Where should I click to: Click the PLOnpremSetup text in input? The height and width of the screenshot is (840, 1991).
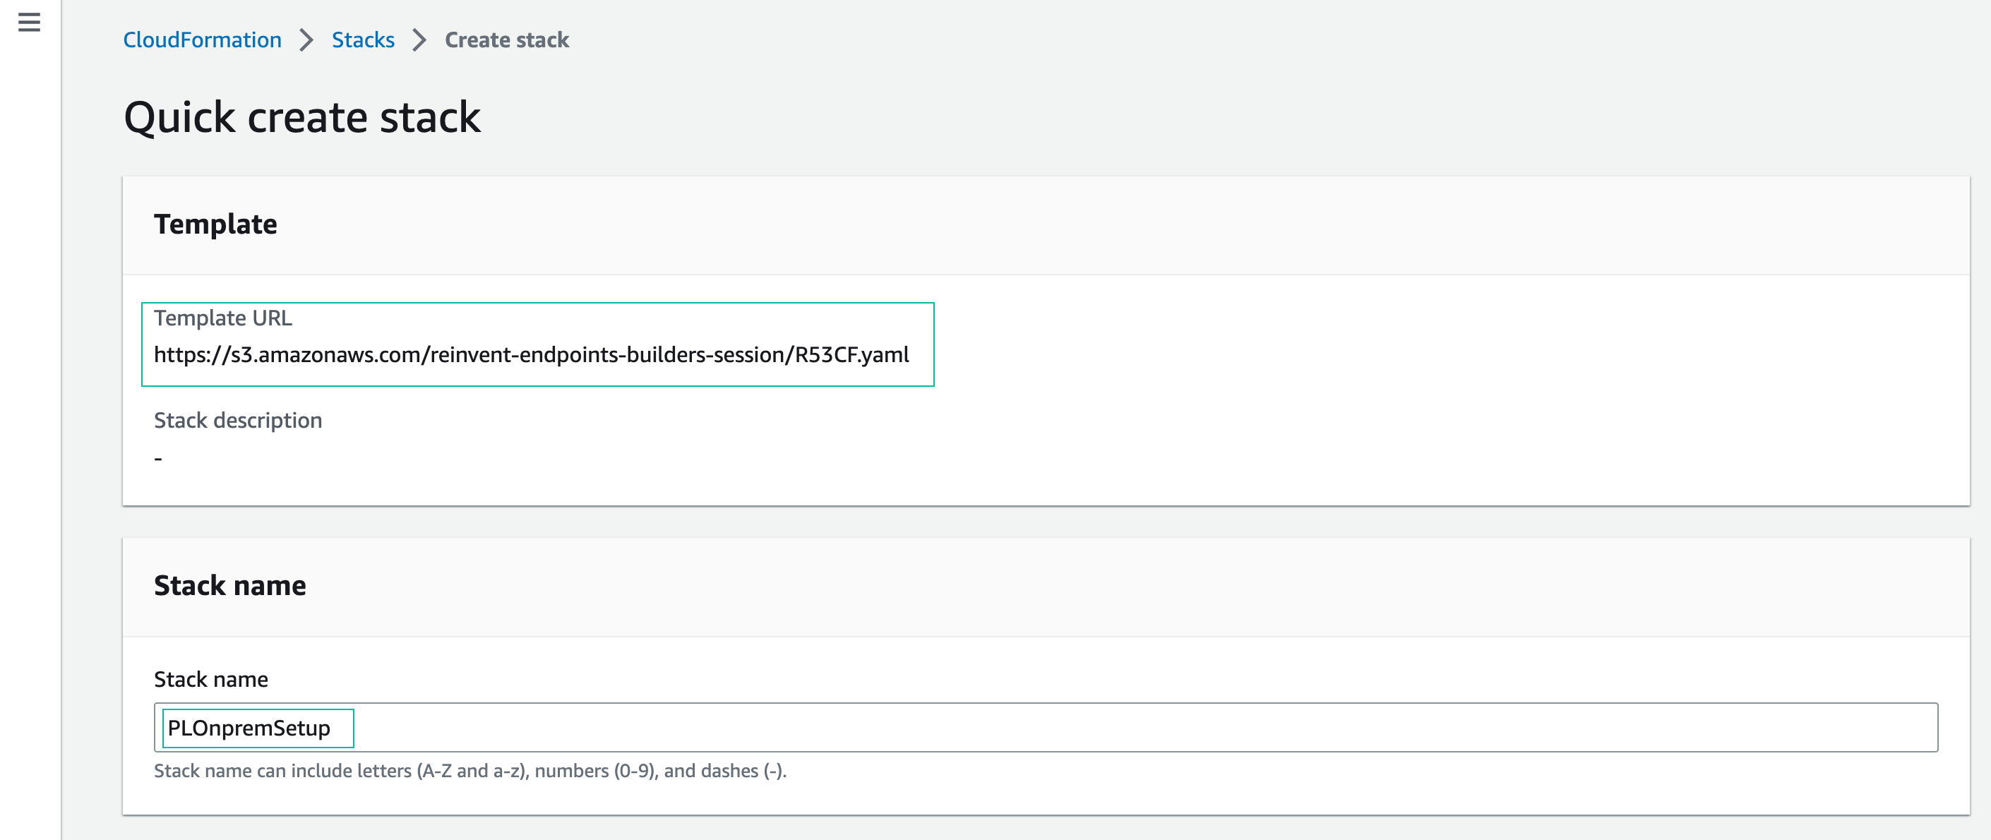[x=248, y=728]
